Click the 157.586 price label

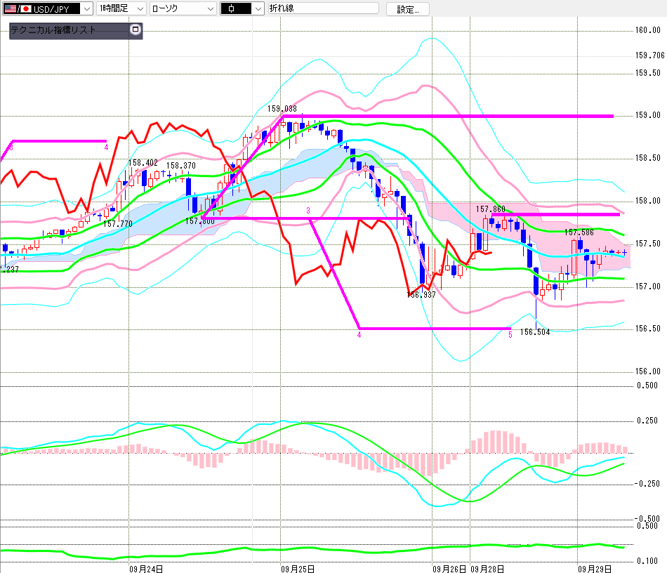(579, 232)
